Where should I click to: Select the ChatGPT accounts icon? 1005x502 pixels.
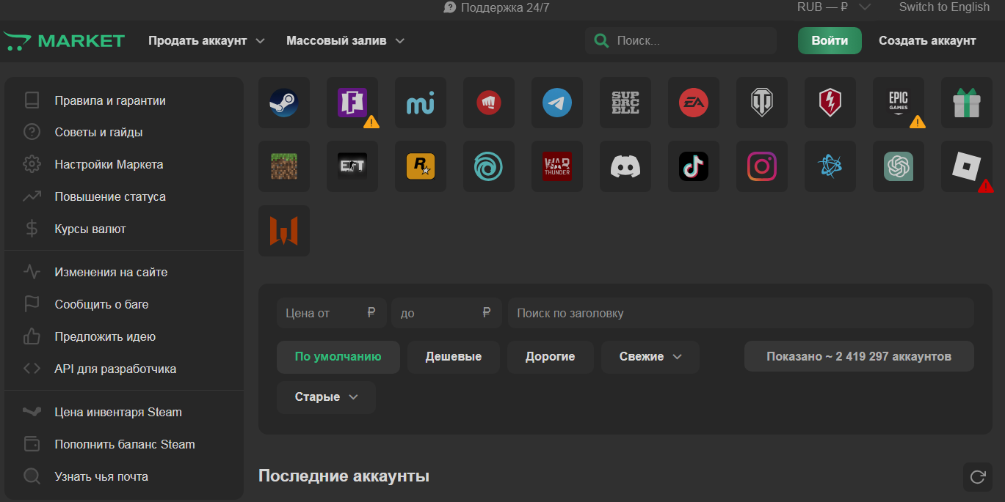pyautogui.click(x=899, y=166)
